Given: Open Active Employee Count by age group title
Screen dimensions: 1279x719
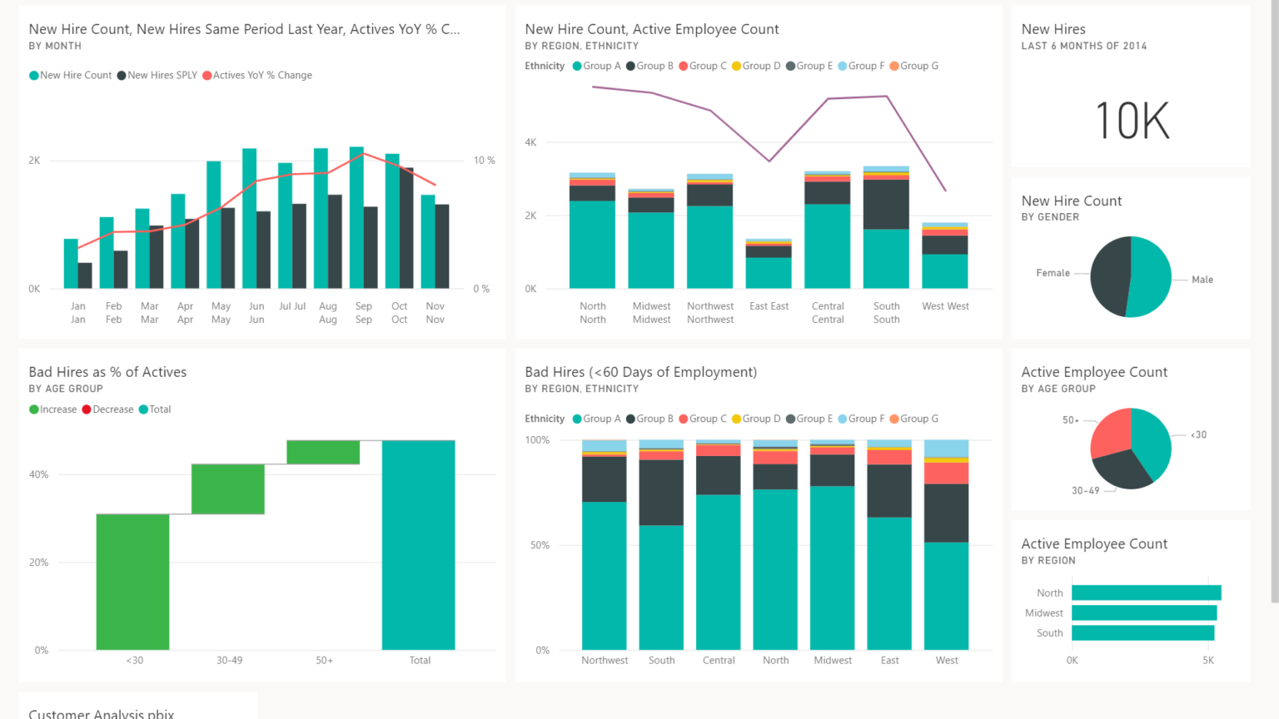Looking at the screenshot, I should point(1094,373).
